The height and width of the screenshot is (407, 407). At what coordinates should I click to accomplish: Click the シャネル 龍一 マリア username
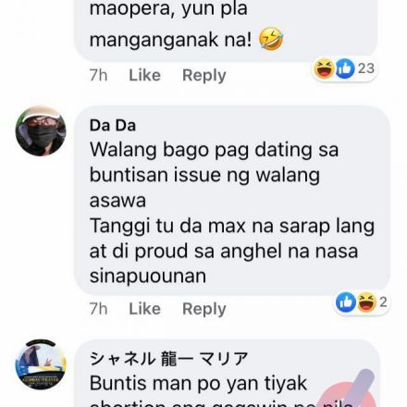[x=169, y=359]
